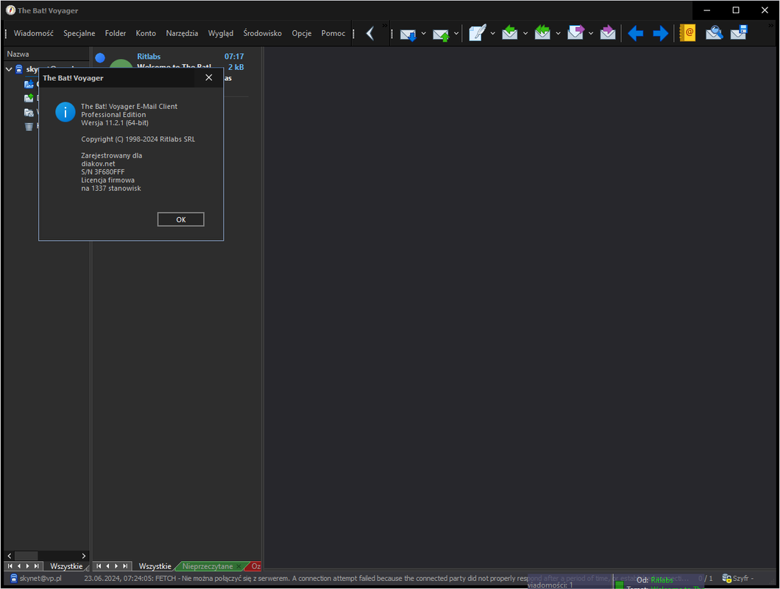This screenshot has width=780, height=589.
Task: Go to next message with blue right arrow
Action: click(660, 33)
